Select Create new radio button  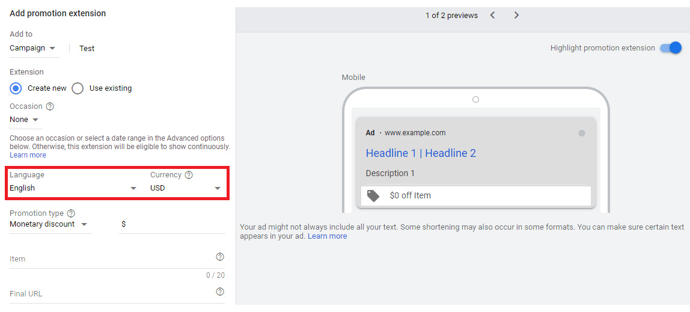coord(16,88)
